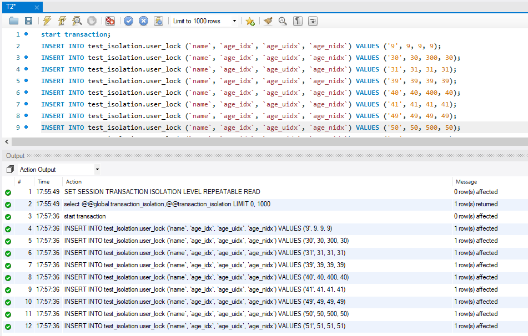Click editor line inserting VALUES ('41', 41, 41, 41)
The width and height of the screenshot is (528, 336).
click(x=249, y=104)
